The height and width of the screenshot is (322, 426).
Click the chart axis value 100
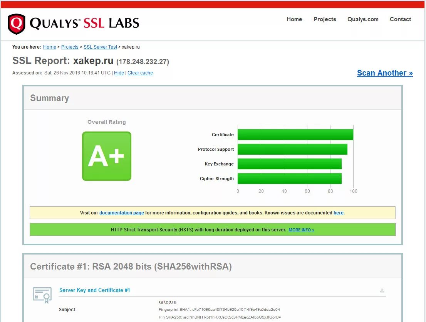pyautogui.click(x=353, y=191)
